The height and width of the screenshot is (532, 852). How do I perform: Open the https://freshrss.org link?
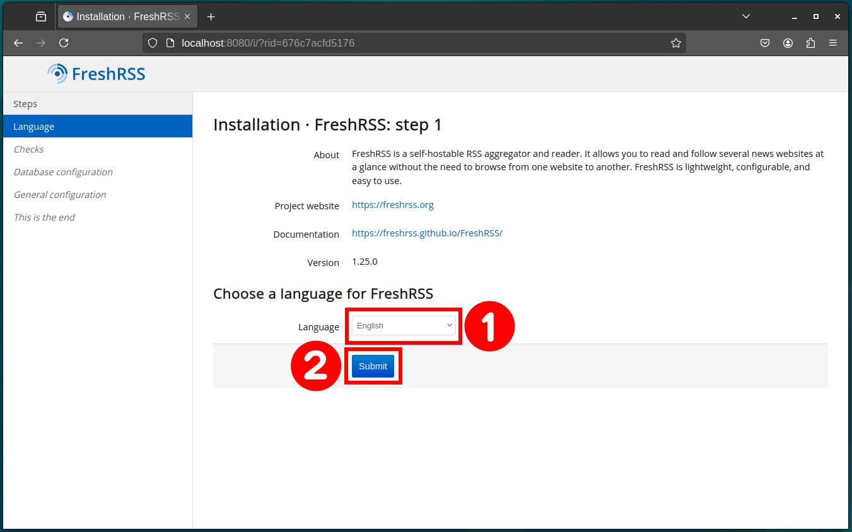pyautogui.click(x=393, y=205)
